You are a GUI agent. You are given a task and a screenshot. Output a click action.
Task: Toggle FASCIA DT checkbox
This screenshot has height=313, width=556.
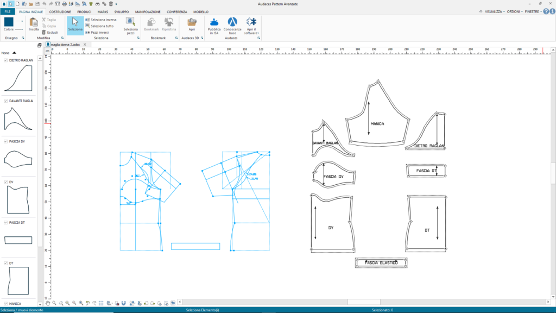coord(5,222)
